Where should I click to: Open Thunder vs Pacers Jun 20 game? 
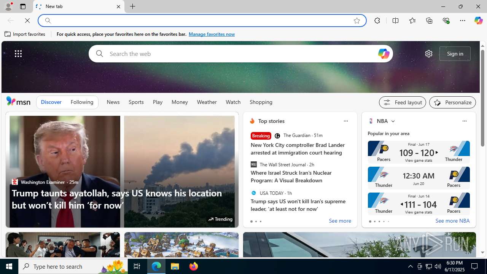pos(419,178)
